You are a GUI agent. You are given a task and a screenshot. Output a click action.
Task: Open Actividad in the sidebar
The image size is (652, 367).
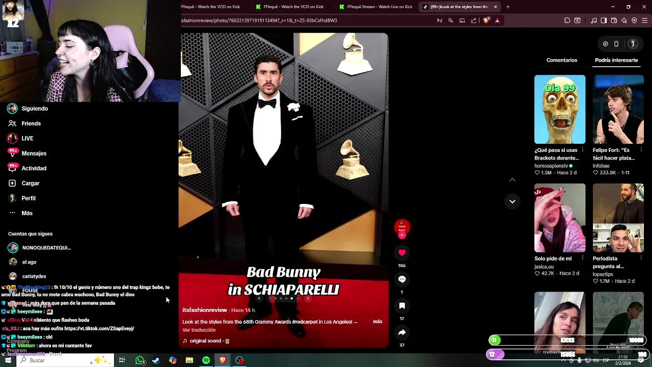27,168
